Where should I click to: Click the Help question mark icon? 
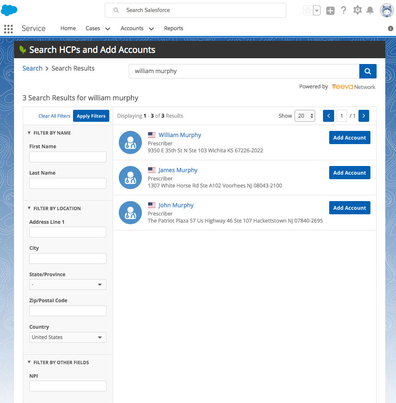344,10
